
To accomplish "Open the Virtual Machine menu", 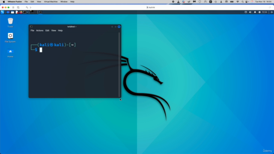I will point(51,2).
